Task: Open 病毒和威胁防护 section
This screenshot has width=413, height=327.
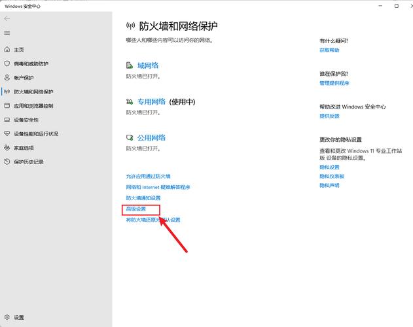Action: [31, 63]
